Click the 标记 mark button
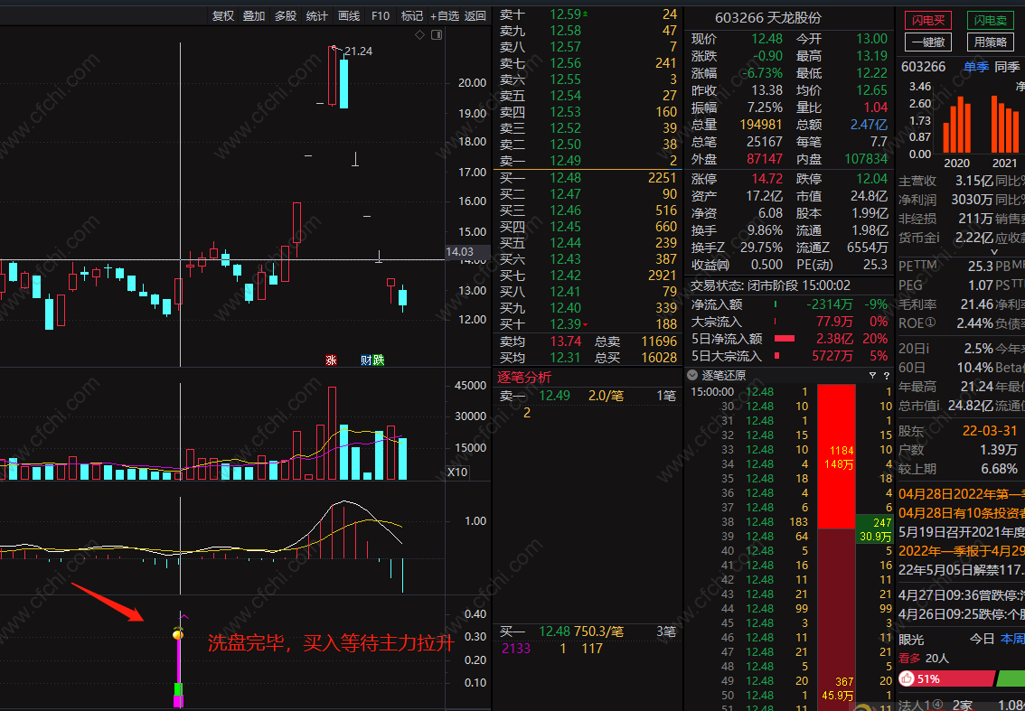 [x=412, y=15]
